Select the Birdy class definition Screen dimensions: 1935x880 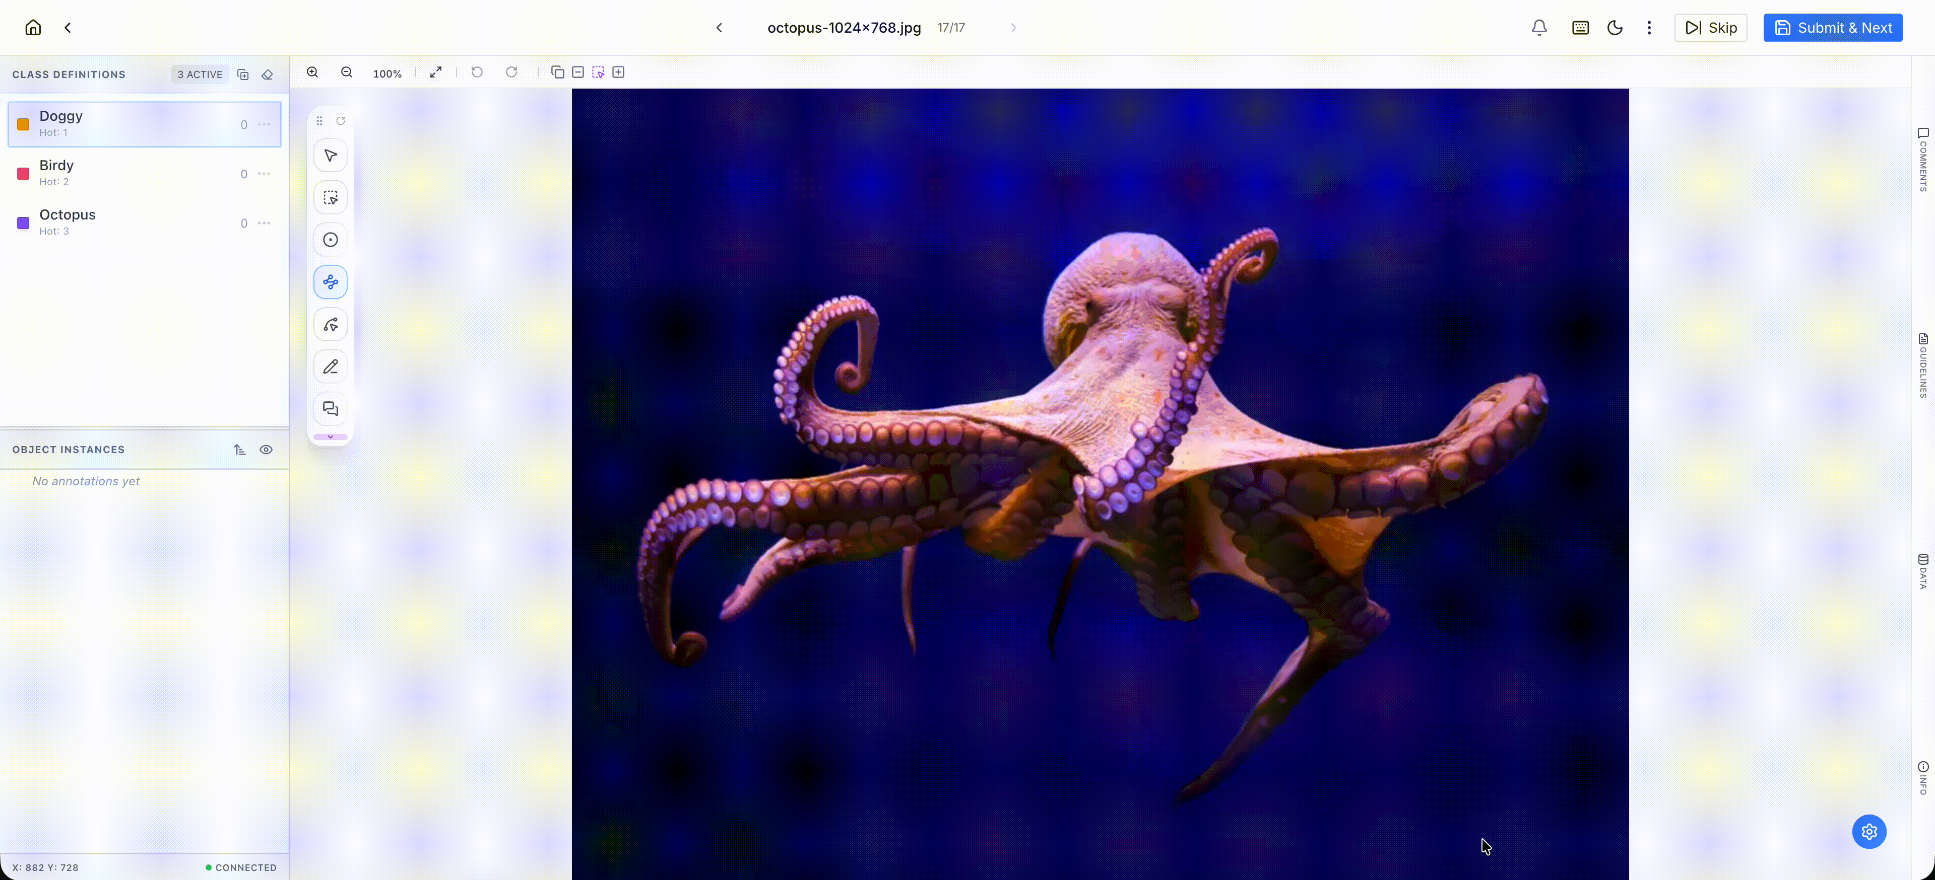click(113, 173)
